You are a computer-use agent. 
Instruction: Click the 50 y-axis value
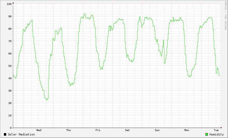point(10,66)
